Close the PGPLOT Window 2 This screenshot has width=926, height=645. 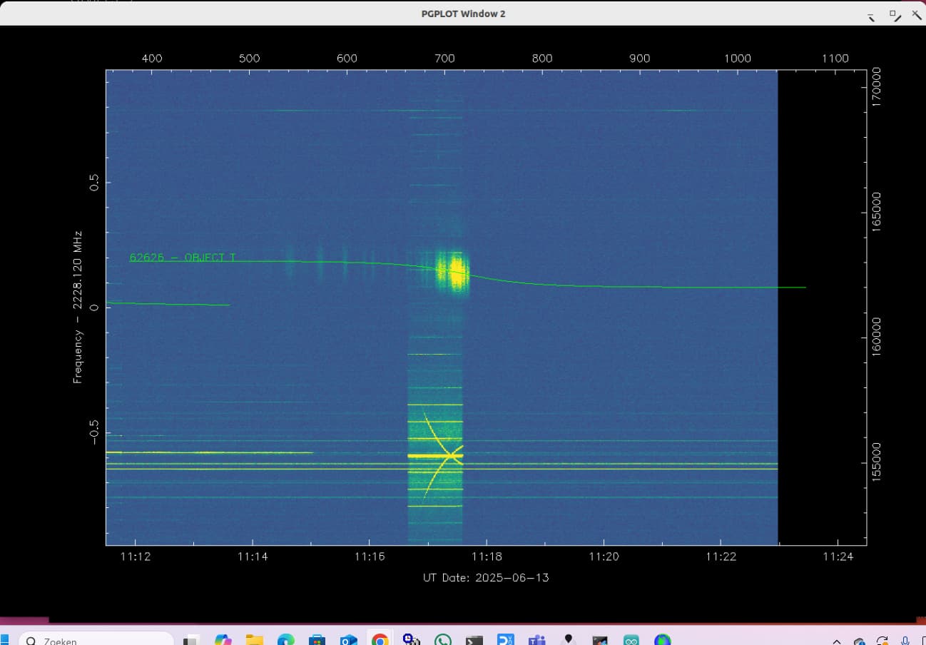pyautogui.click(x=917, y=14)
